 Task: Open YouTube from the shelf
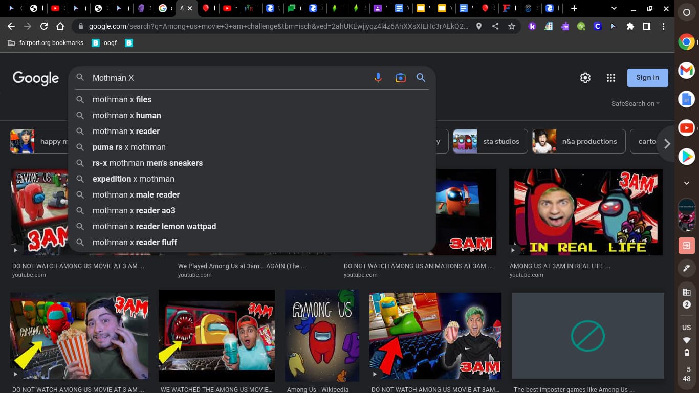(687, 128)
